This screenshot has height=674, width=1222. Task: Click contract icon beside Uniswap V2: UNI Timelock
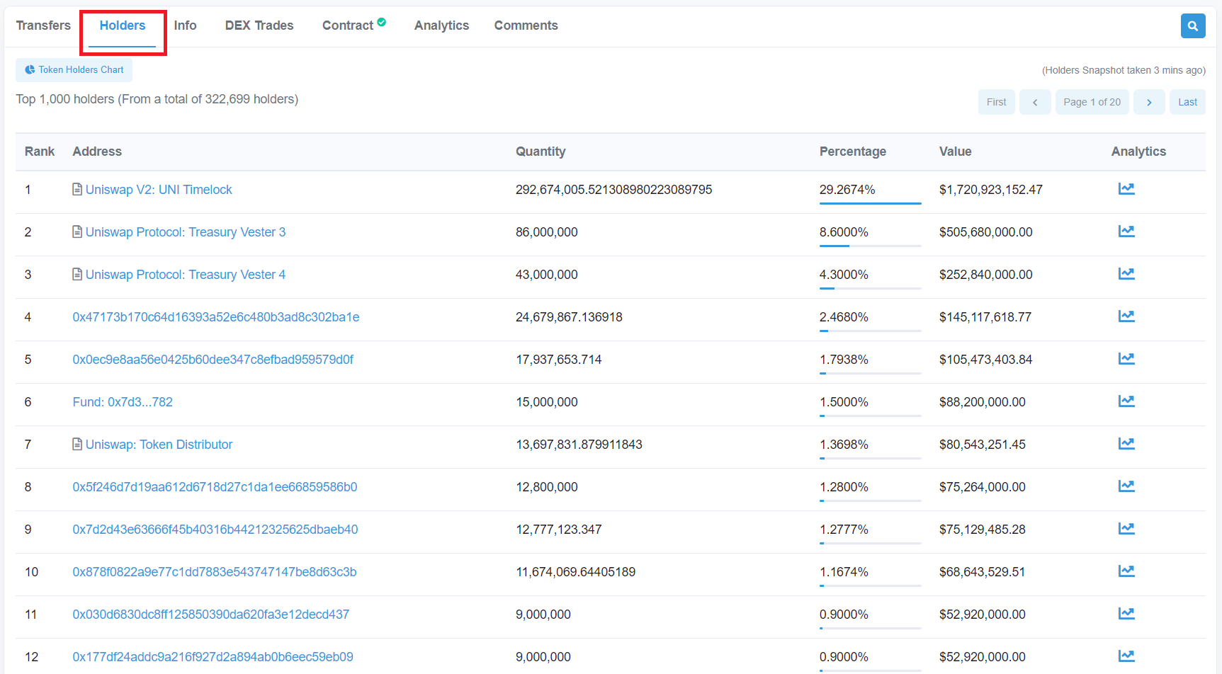tap(77, 189)
